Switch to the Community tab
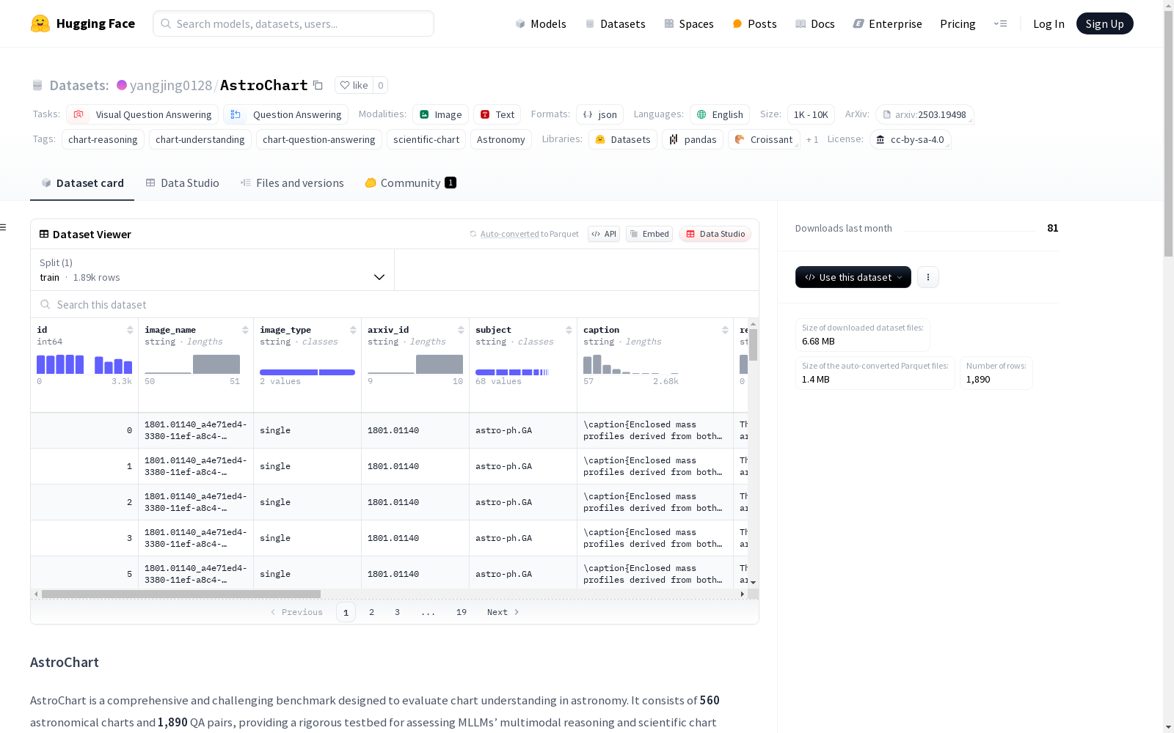Viewport: 1174px width, 733px height. point(410,183)
